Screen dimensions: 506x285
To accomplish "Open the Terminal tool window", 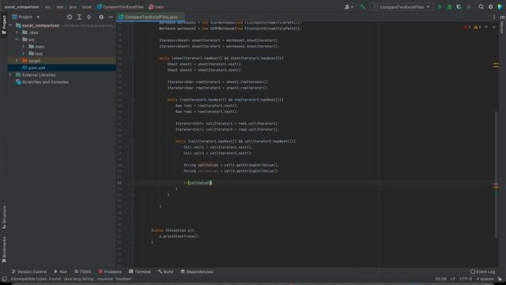I will (140, 272).
